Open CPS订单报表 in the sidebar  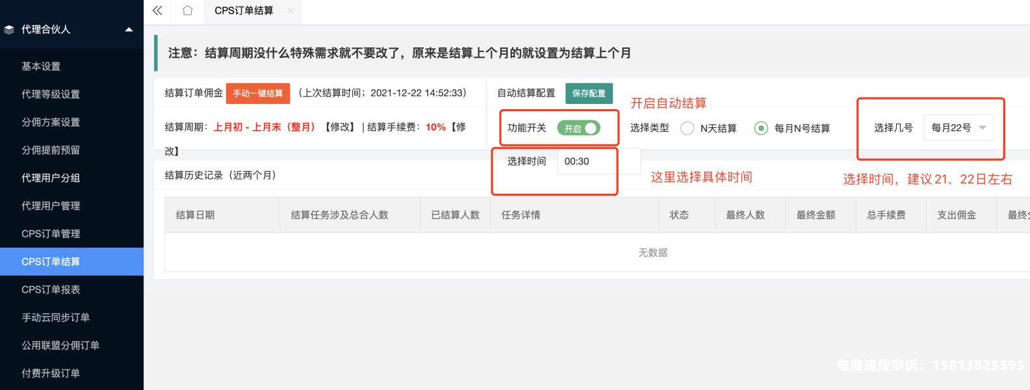(x=51, y=290)
